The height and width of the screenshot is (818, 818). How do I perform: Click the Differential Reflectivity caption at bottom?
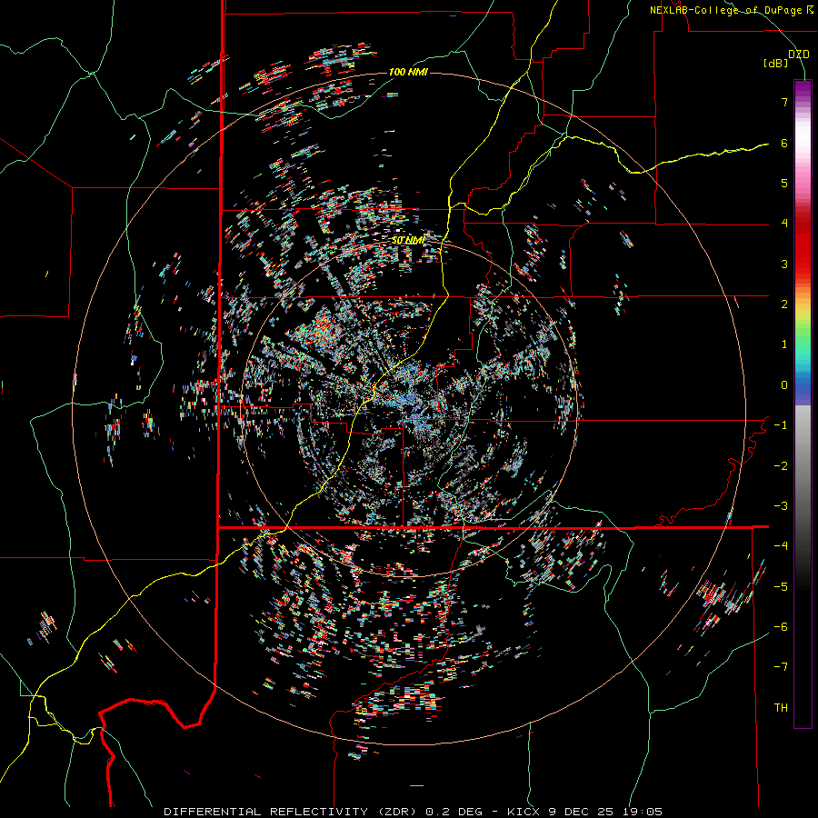point(414,812)
